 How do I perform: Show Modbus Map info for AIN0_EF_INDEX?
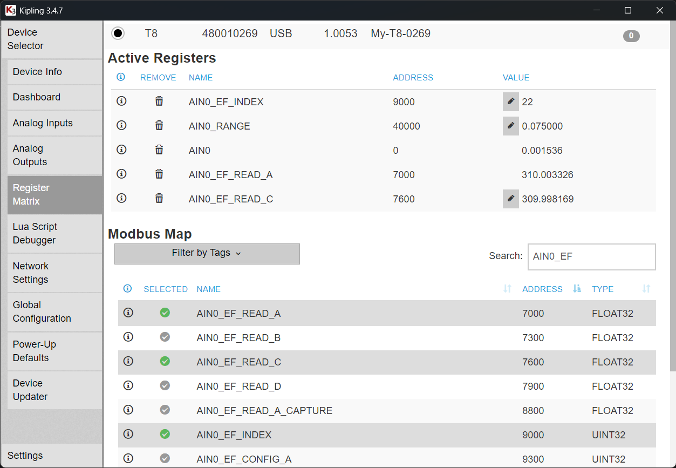[x=128, y=434]
